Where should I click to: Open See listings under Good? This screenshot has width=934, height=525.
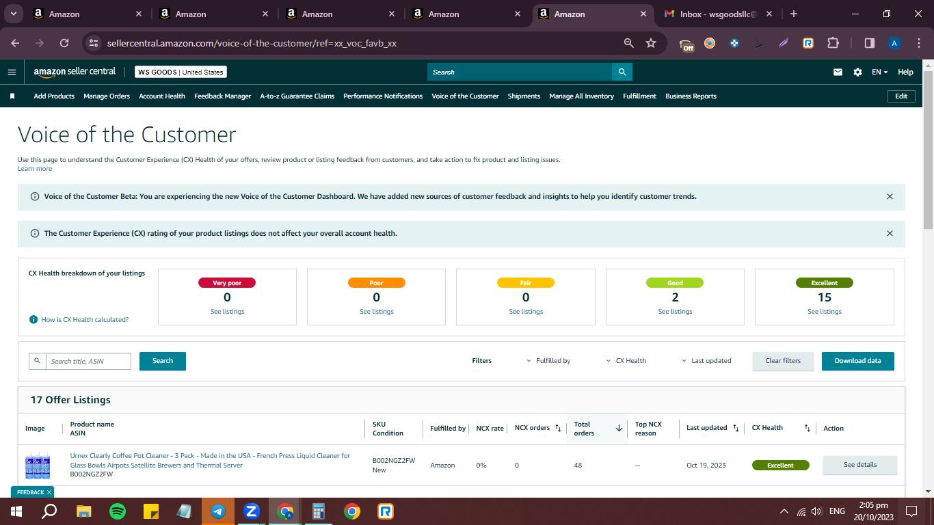[x=676, y=312]
